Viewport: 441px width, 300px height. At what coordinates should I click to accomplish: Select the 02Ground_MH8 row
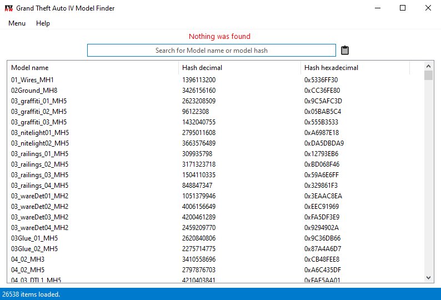216,91
